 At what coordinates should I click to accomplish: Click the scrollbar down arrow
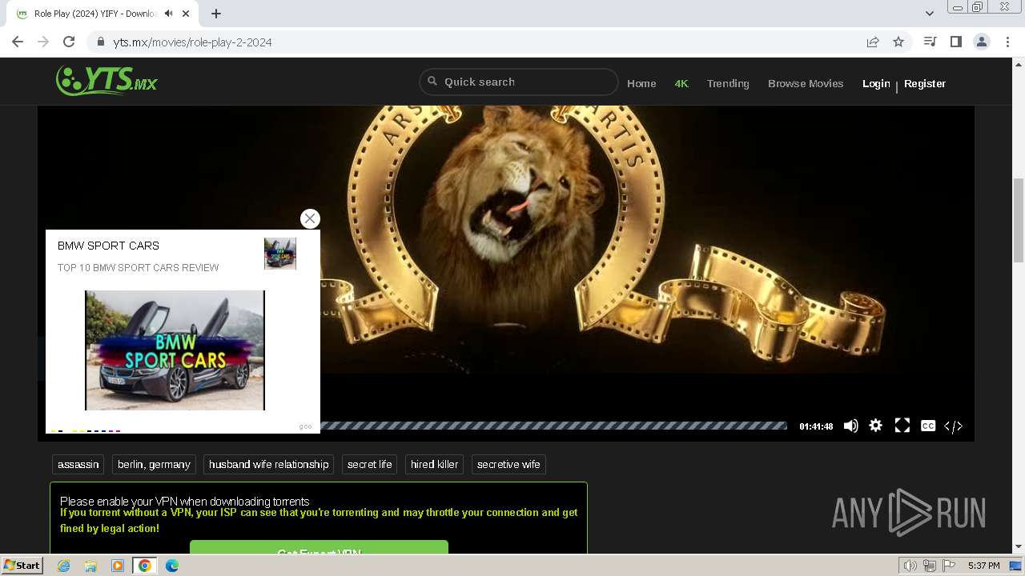pyautogui.click(x=1019, y=547)
